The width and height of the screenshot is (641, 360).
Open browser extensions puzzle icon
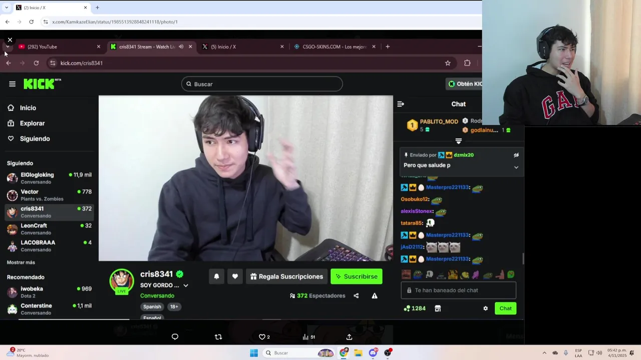coord(467,63)
